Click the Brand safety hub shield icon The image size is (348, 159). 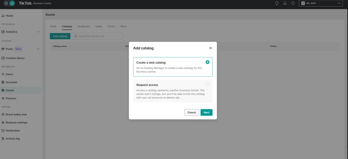pyautogui.click(x=3, y=115)
